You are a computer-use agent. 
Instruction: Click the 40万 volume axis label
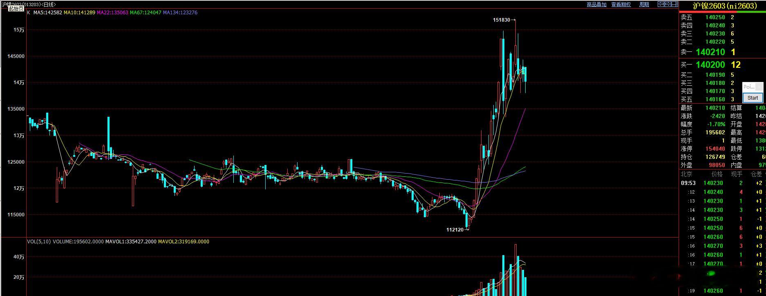pos(19,257)
